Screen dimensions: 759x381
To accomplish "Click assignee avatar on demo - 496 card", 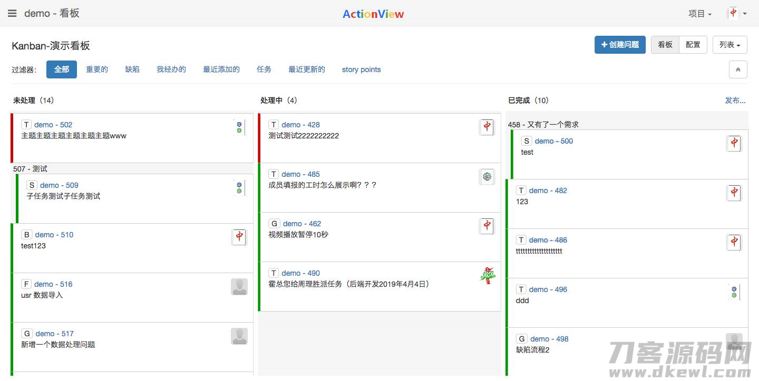I will pyautogui.click(x=734, y=292).
